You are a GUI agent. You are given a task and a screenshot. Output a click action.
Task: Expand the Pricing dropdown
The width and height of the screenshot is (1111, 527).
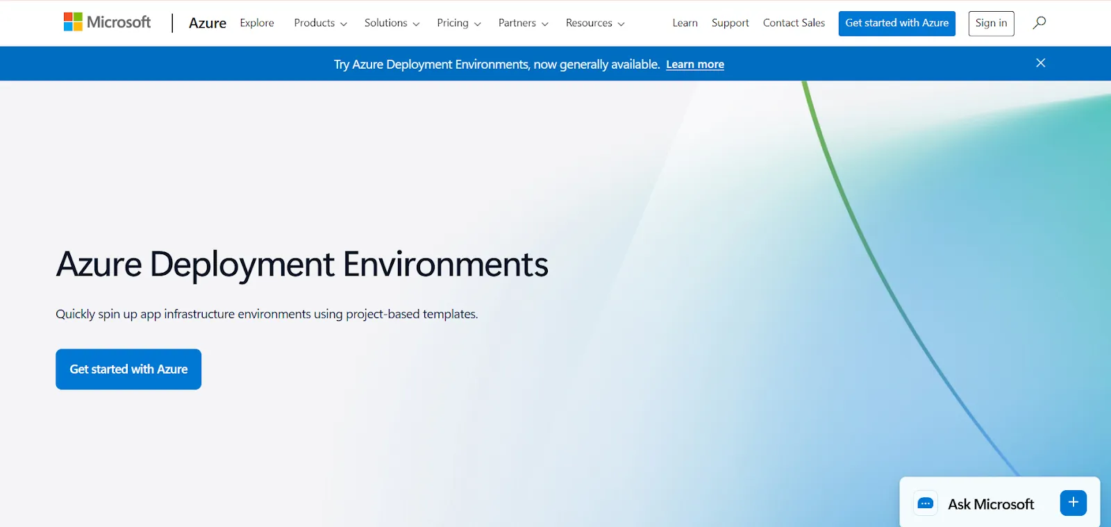[458, 23]
